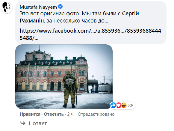Click the Нравится button
174x131 pixels.
tap(30, 114)
